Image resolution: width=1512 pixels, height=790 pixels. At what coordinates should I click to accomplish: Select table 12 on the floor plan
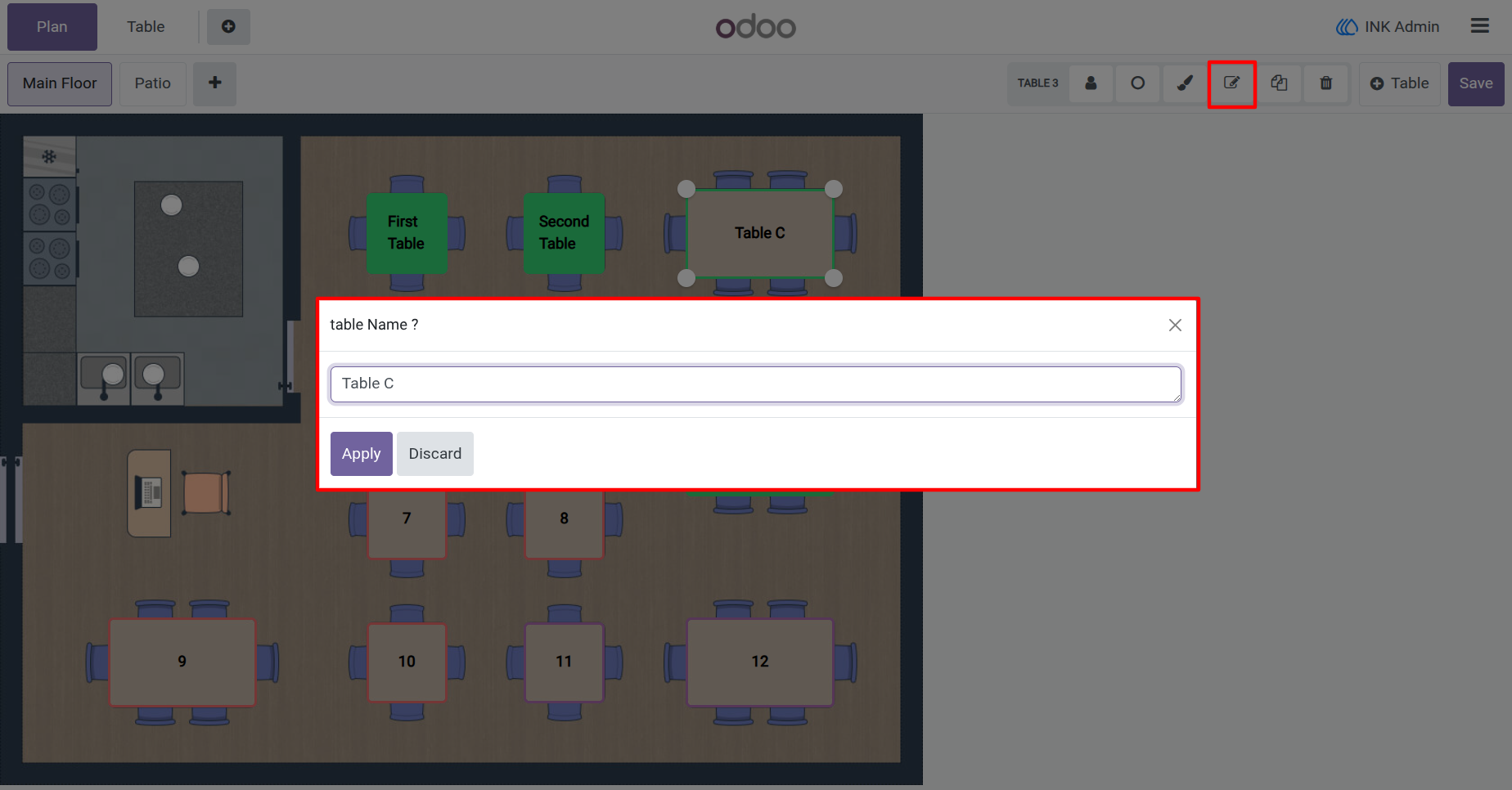click(x=760, y=662)
